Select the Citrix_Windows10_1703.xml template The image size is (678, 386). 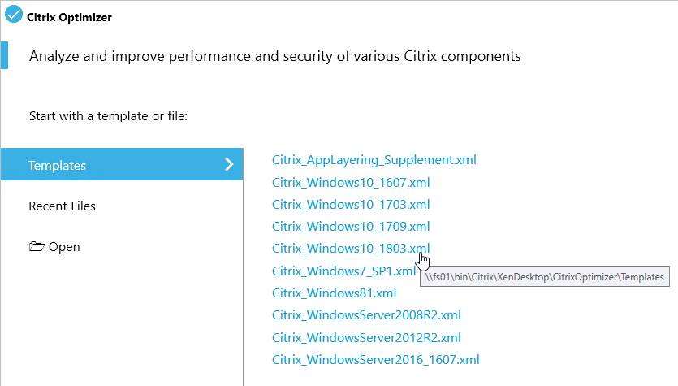(351, 204)
